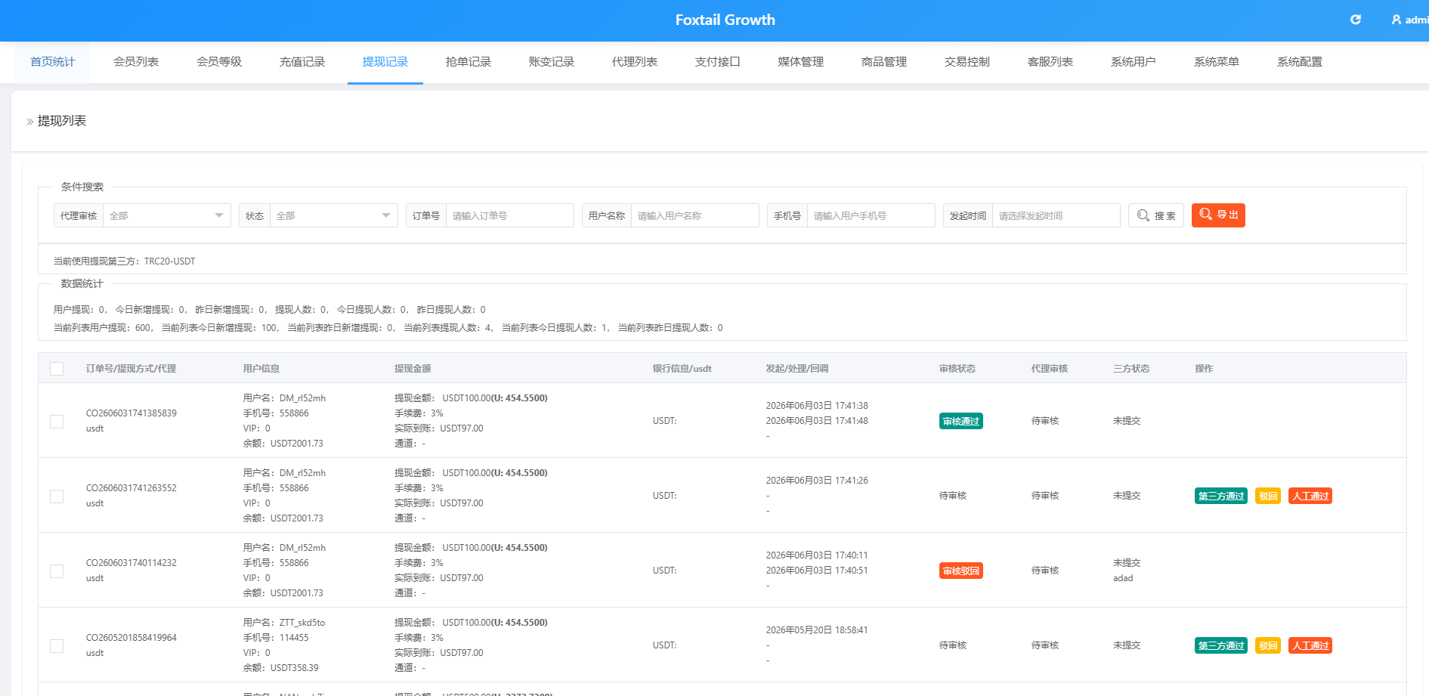Open the 系统配置 tab
The height and width of the screenshot is (696, 1429).
1300,62
